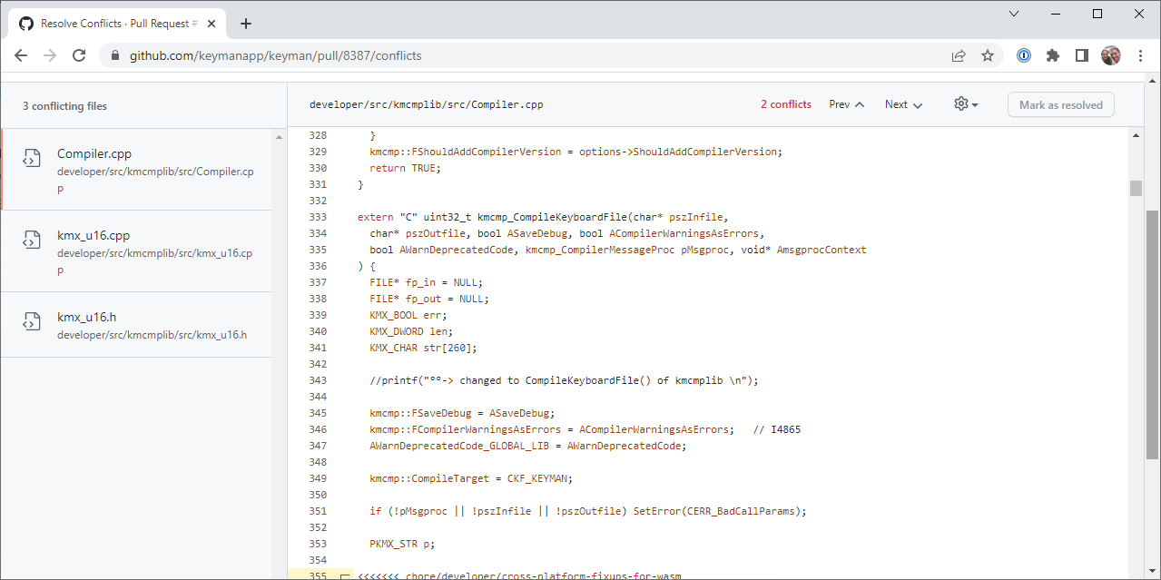The width and height of the screenshot is (1161, 580).
Task: Toggle the browser side panel
Action: (1082, 55)
